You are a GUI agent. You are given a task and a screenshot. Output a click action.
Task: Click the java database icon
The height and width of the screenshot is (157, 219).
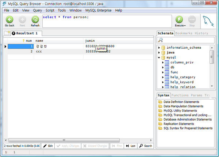coord(163,53)
